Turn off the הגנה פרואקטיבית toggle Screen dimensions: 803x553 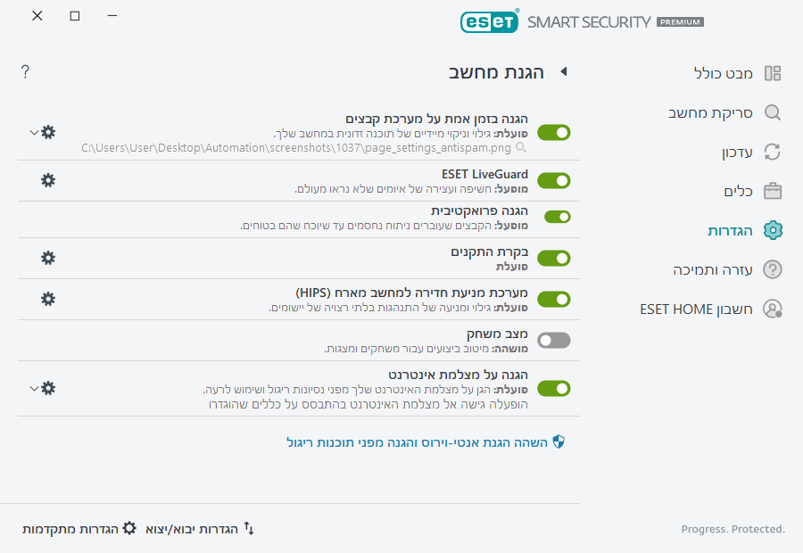[x=553, y=216]
